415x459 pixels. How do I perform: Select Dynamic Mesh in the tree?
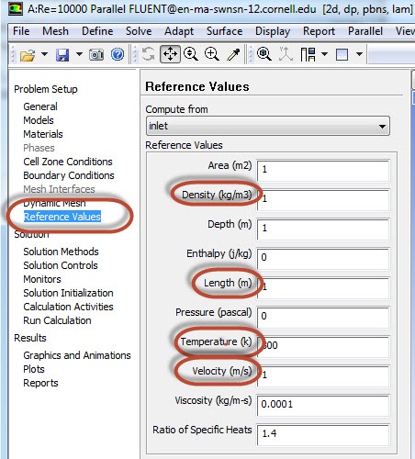pos(54,203)
